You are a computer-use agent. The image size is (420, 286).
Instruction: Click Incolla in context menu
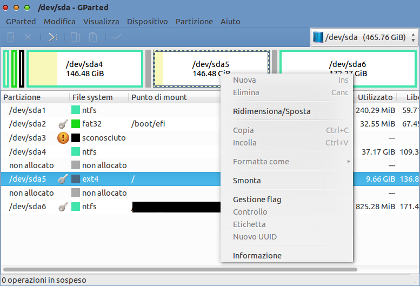[x=286, y=143]
